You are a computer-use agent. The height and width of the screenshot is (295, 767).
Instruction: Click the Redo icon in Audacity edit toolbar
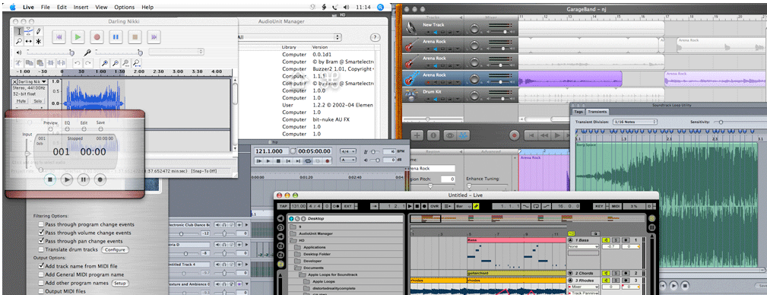[x=87, y=63]
